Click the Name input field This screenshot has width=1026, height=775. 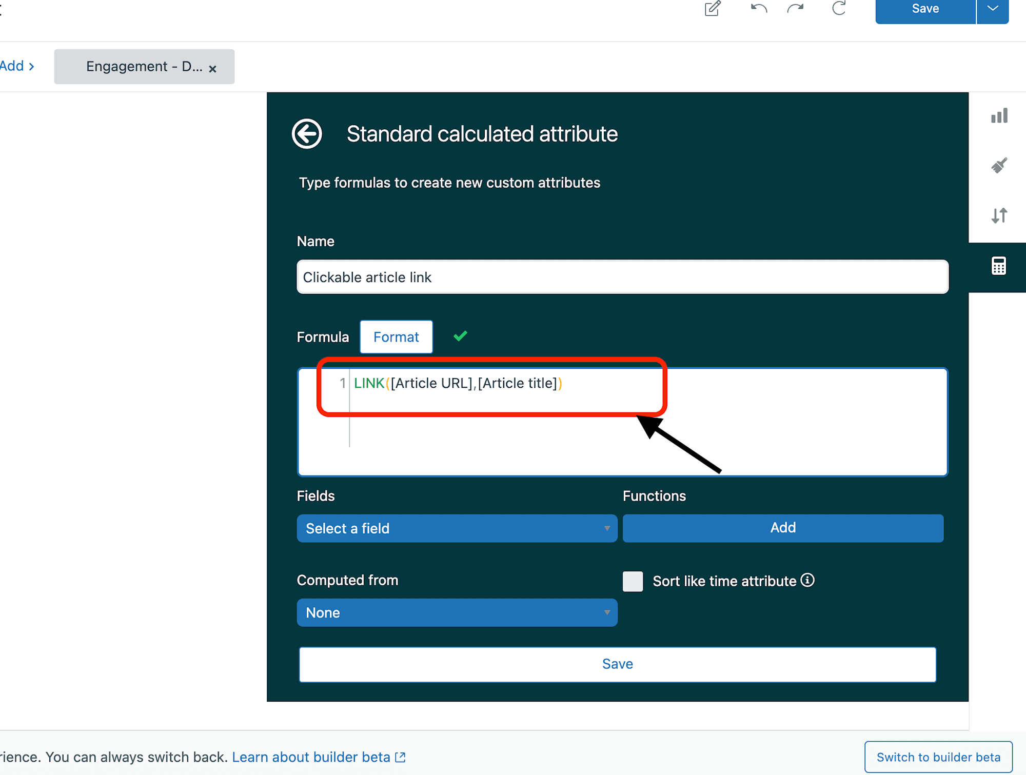pos(622,277)
